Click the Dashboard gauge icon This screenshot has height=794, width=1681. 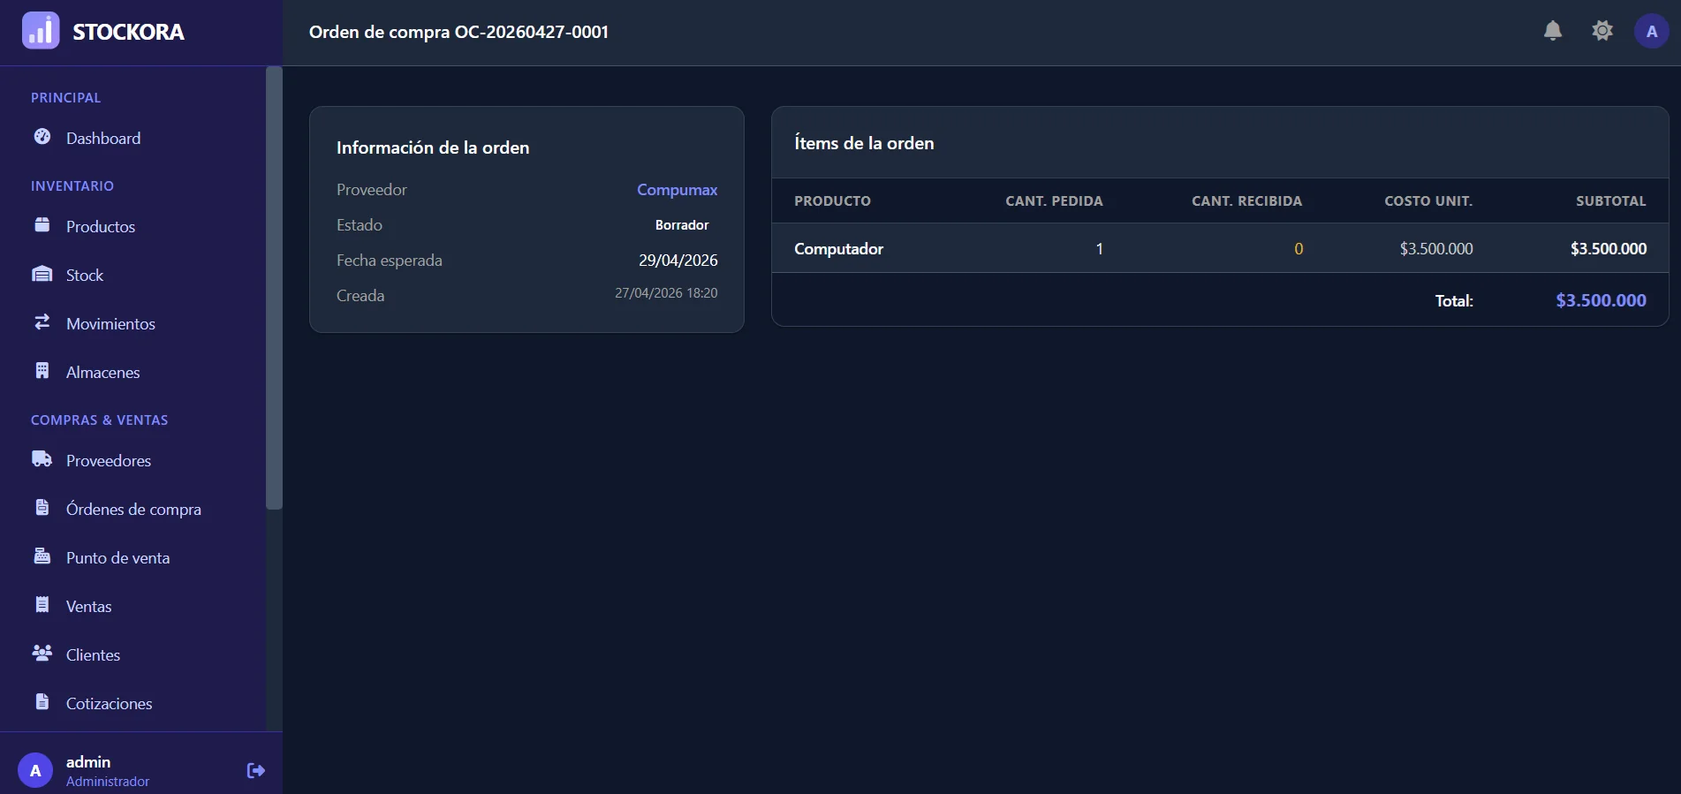(42, 137)
